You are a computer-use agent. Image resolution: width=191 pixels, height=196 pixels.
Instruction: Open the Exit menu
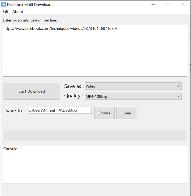pos(5,12)
